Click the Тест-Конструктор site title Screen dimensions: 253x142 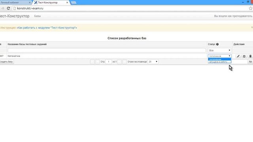(x=15, y=16)
